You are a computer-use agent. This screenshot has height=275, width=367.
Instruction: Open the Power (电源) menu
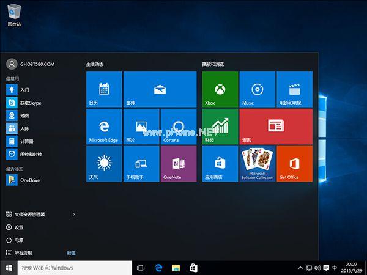15,240
